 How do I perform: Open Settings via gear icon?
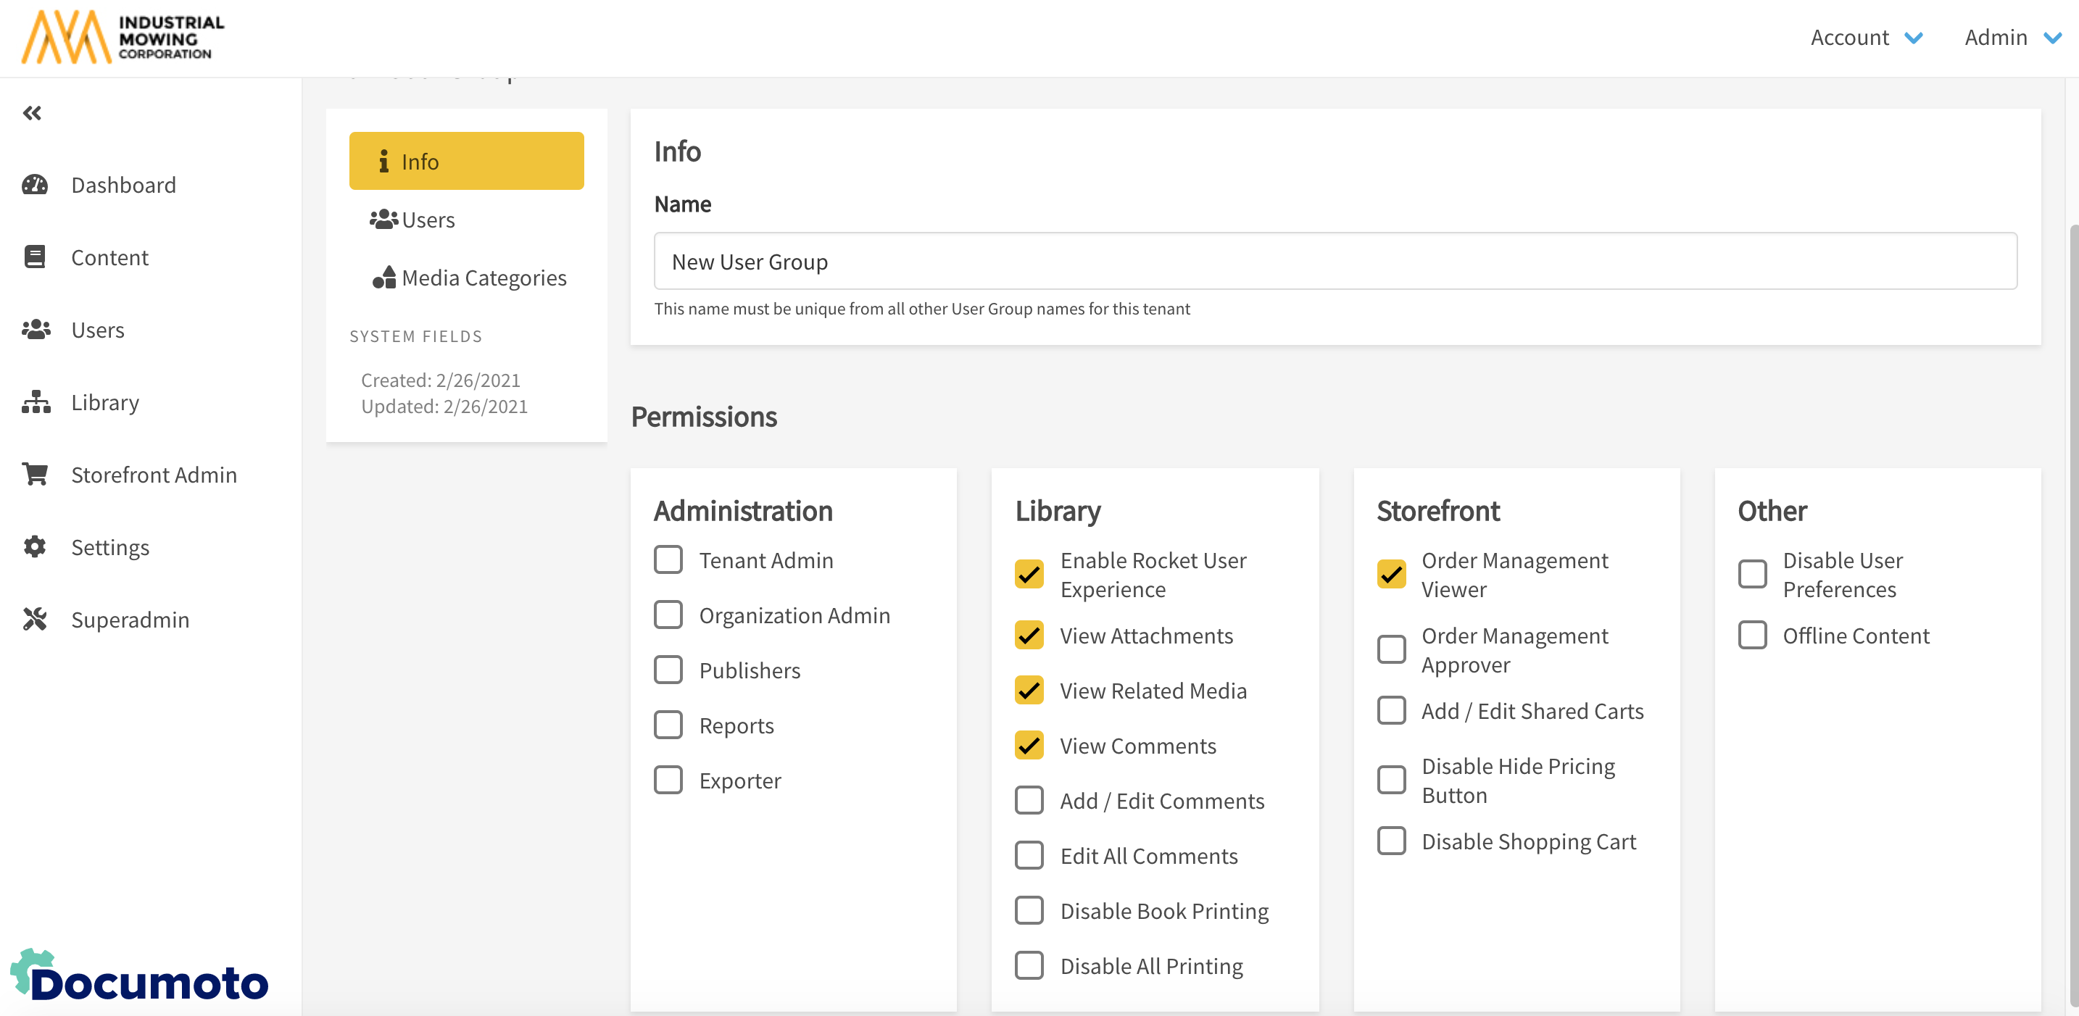(35, 546)
